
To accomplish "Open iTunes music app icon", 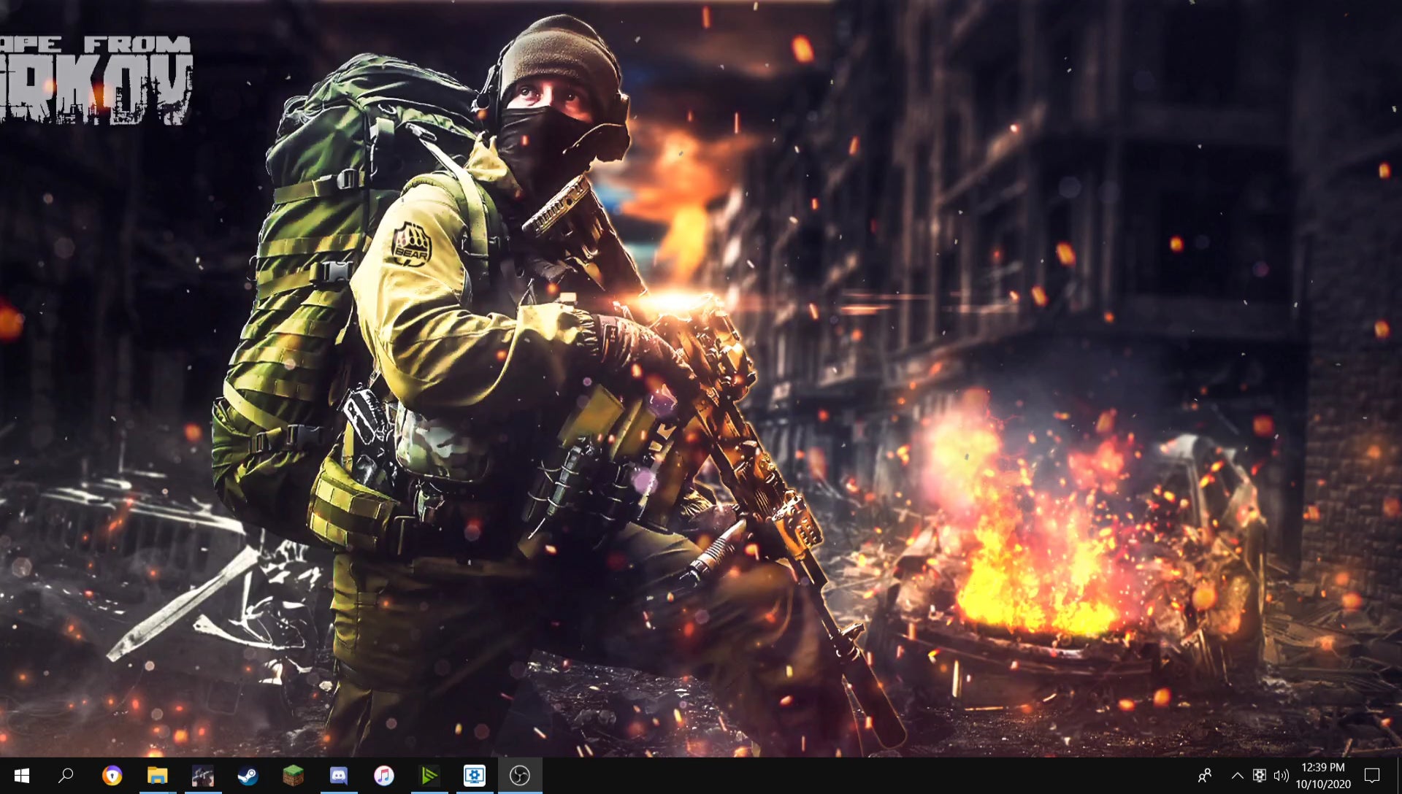I will click(x=383, y=776).
